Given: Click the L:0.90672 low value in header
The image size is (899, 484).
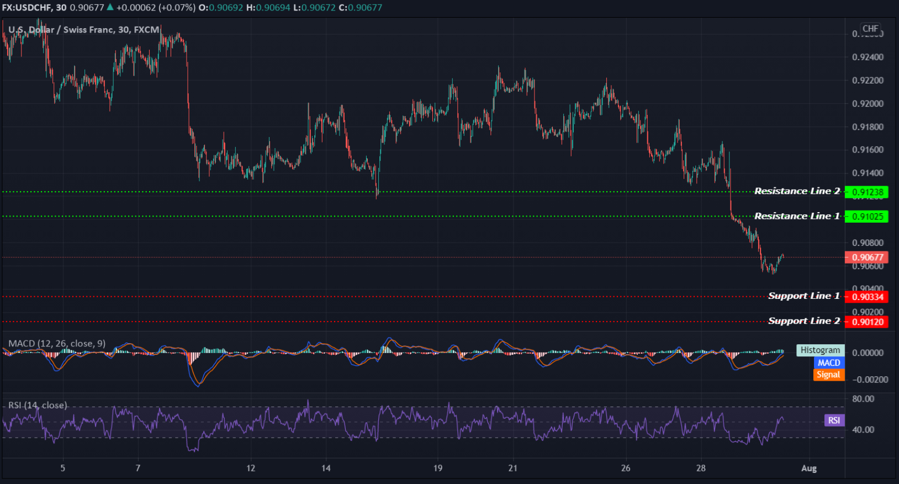Looking at the screenshot, I should point(314,8).
